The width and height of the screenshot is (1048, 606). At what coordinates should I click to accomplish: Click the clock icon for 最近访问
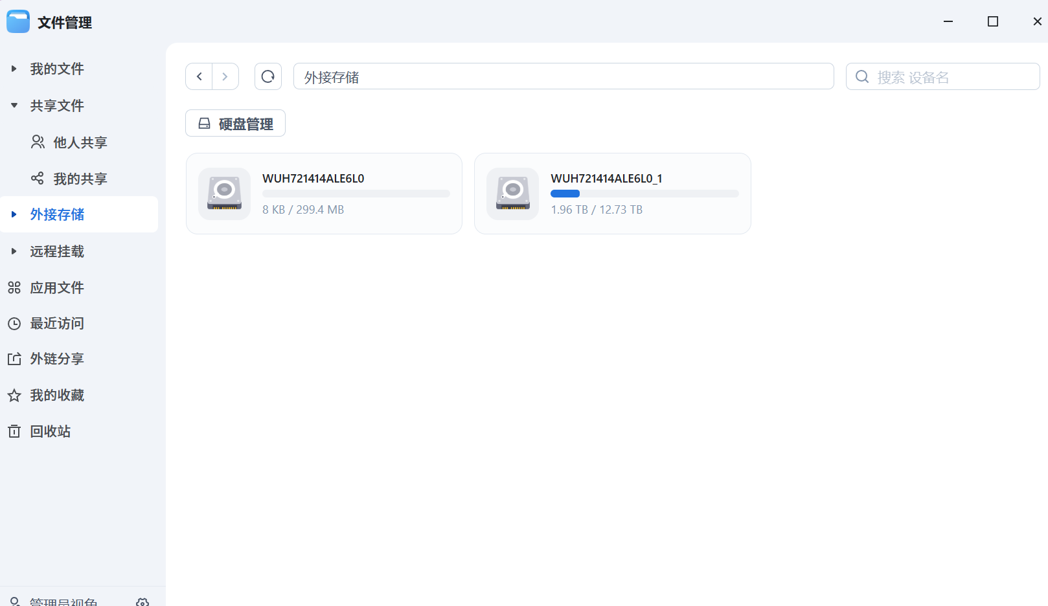[x=14, y=324]
